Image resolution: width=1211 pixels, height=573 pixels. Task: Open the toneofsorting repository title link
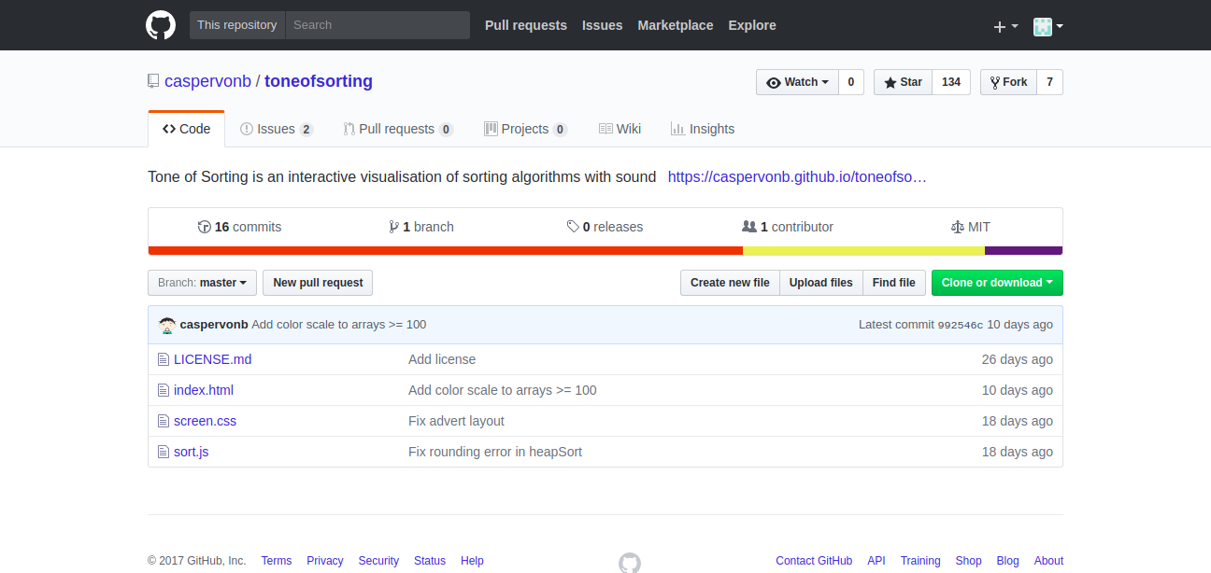[x=319, y=81]
